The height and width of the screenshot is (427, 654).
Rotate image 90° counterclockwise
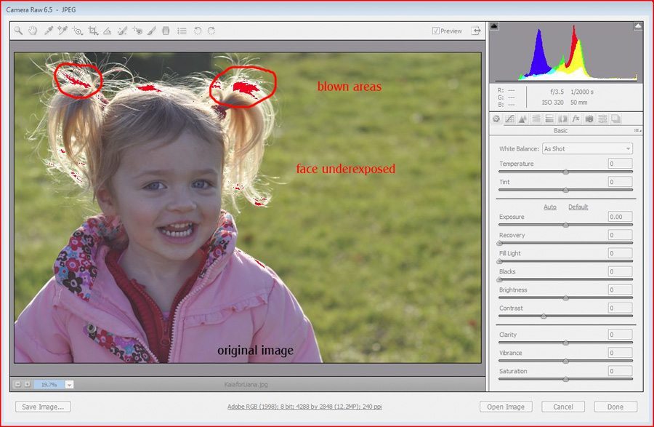pyautogui.click(x=198, y=31)
